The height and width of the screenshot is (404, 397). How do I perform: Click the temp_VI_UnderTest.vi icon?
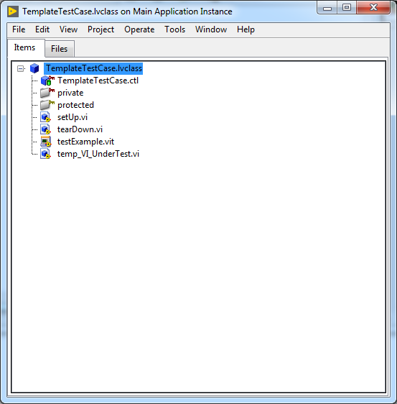pos(45,154)
